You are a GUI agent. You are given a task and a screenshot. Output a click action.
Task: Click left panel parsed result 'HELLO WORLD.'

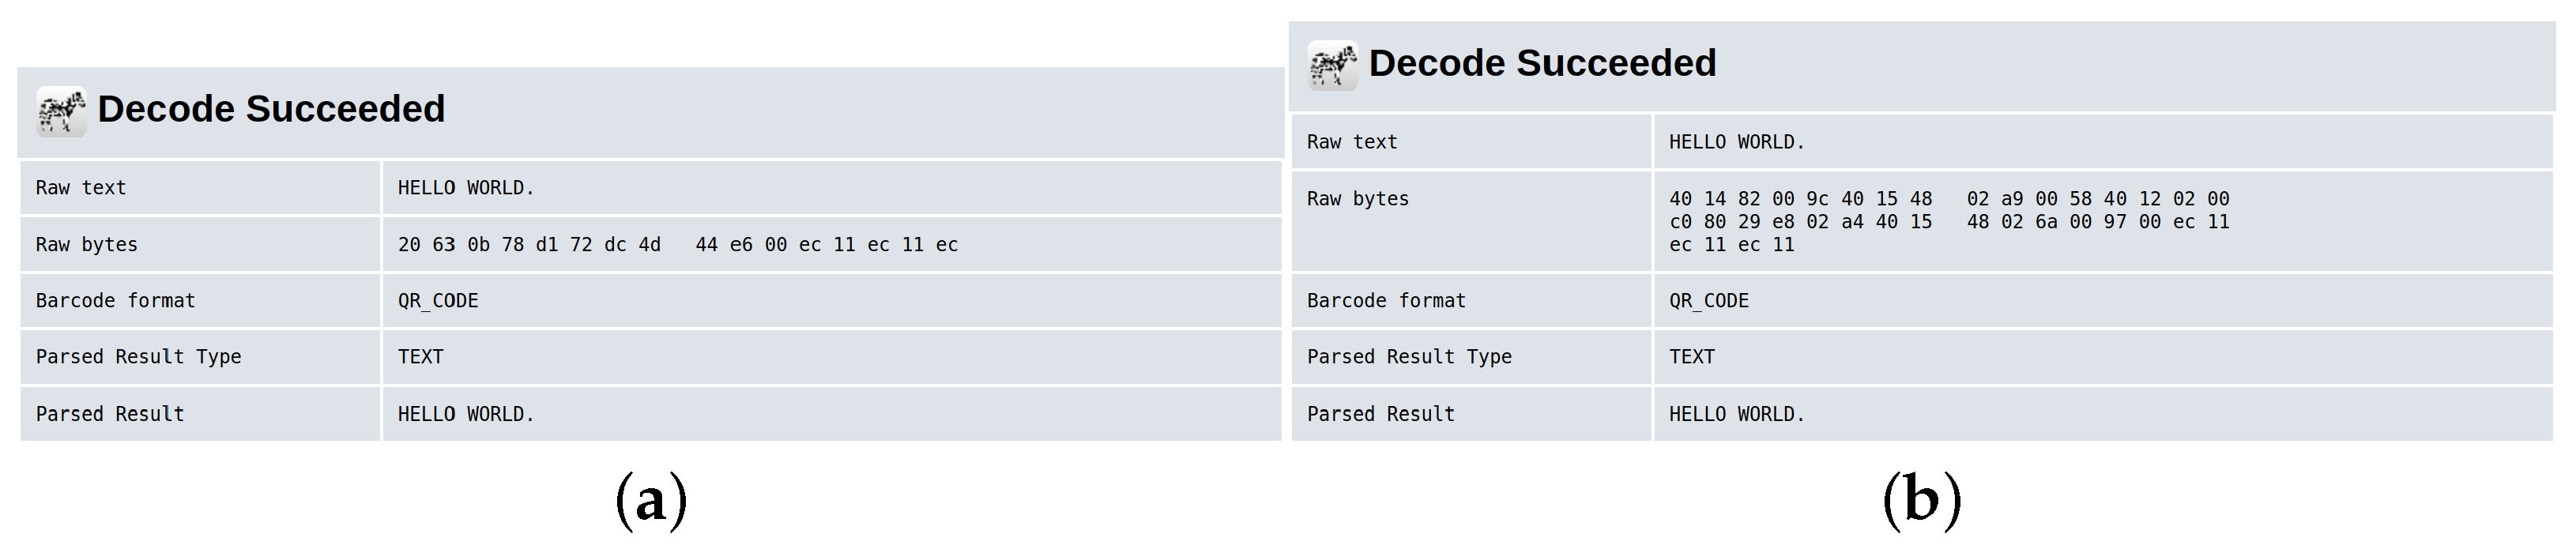coord(466,414)
